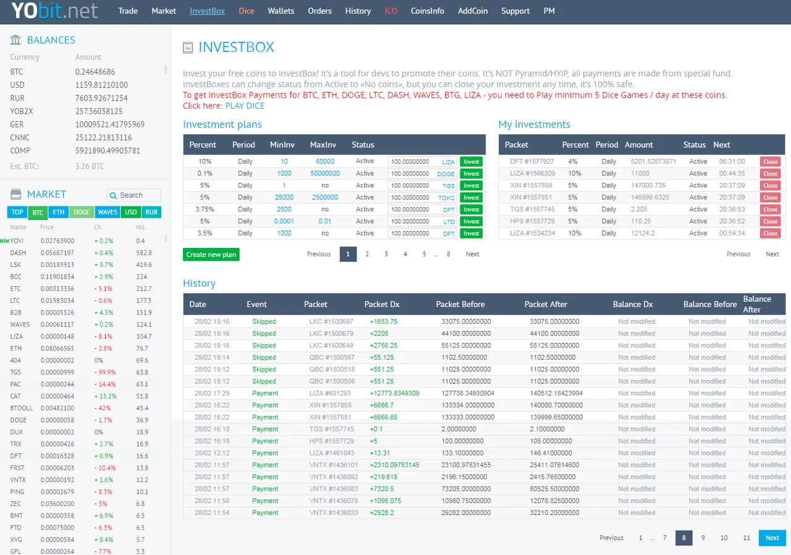Select the ETH market tab
The width and height of the screenshot is (791, 555).
(59, 212)
